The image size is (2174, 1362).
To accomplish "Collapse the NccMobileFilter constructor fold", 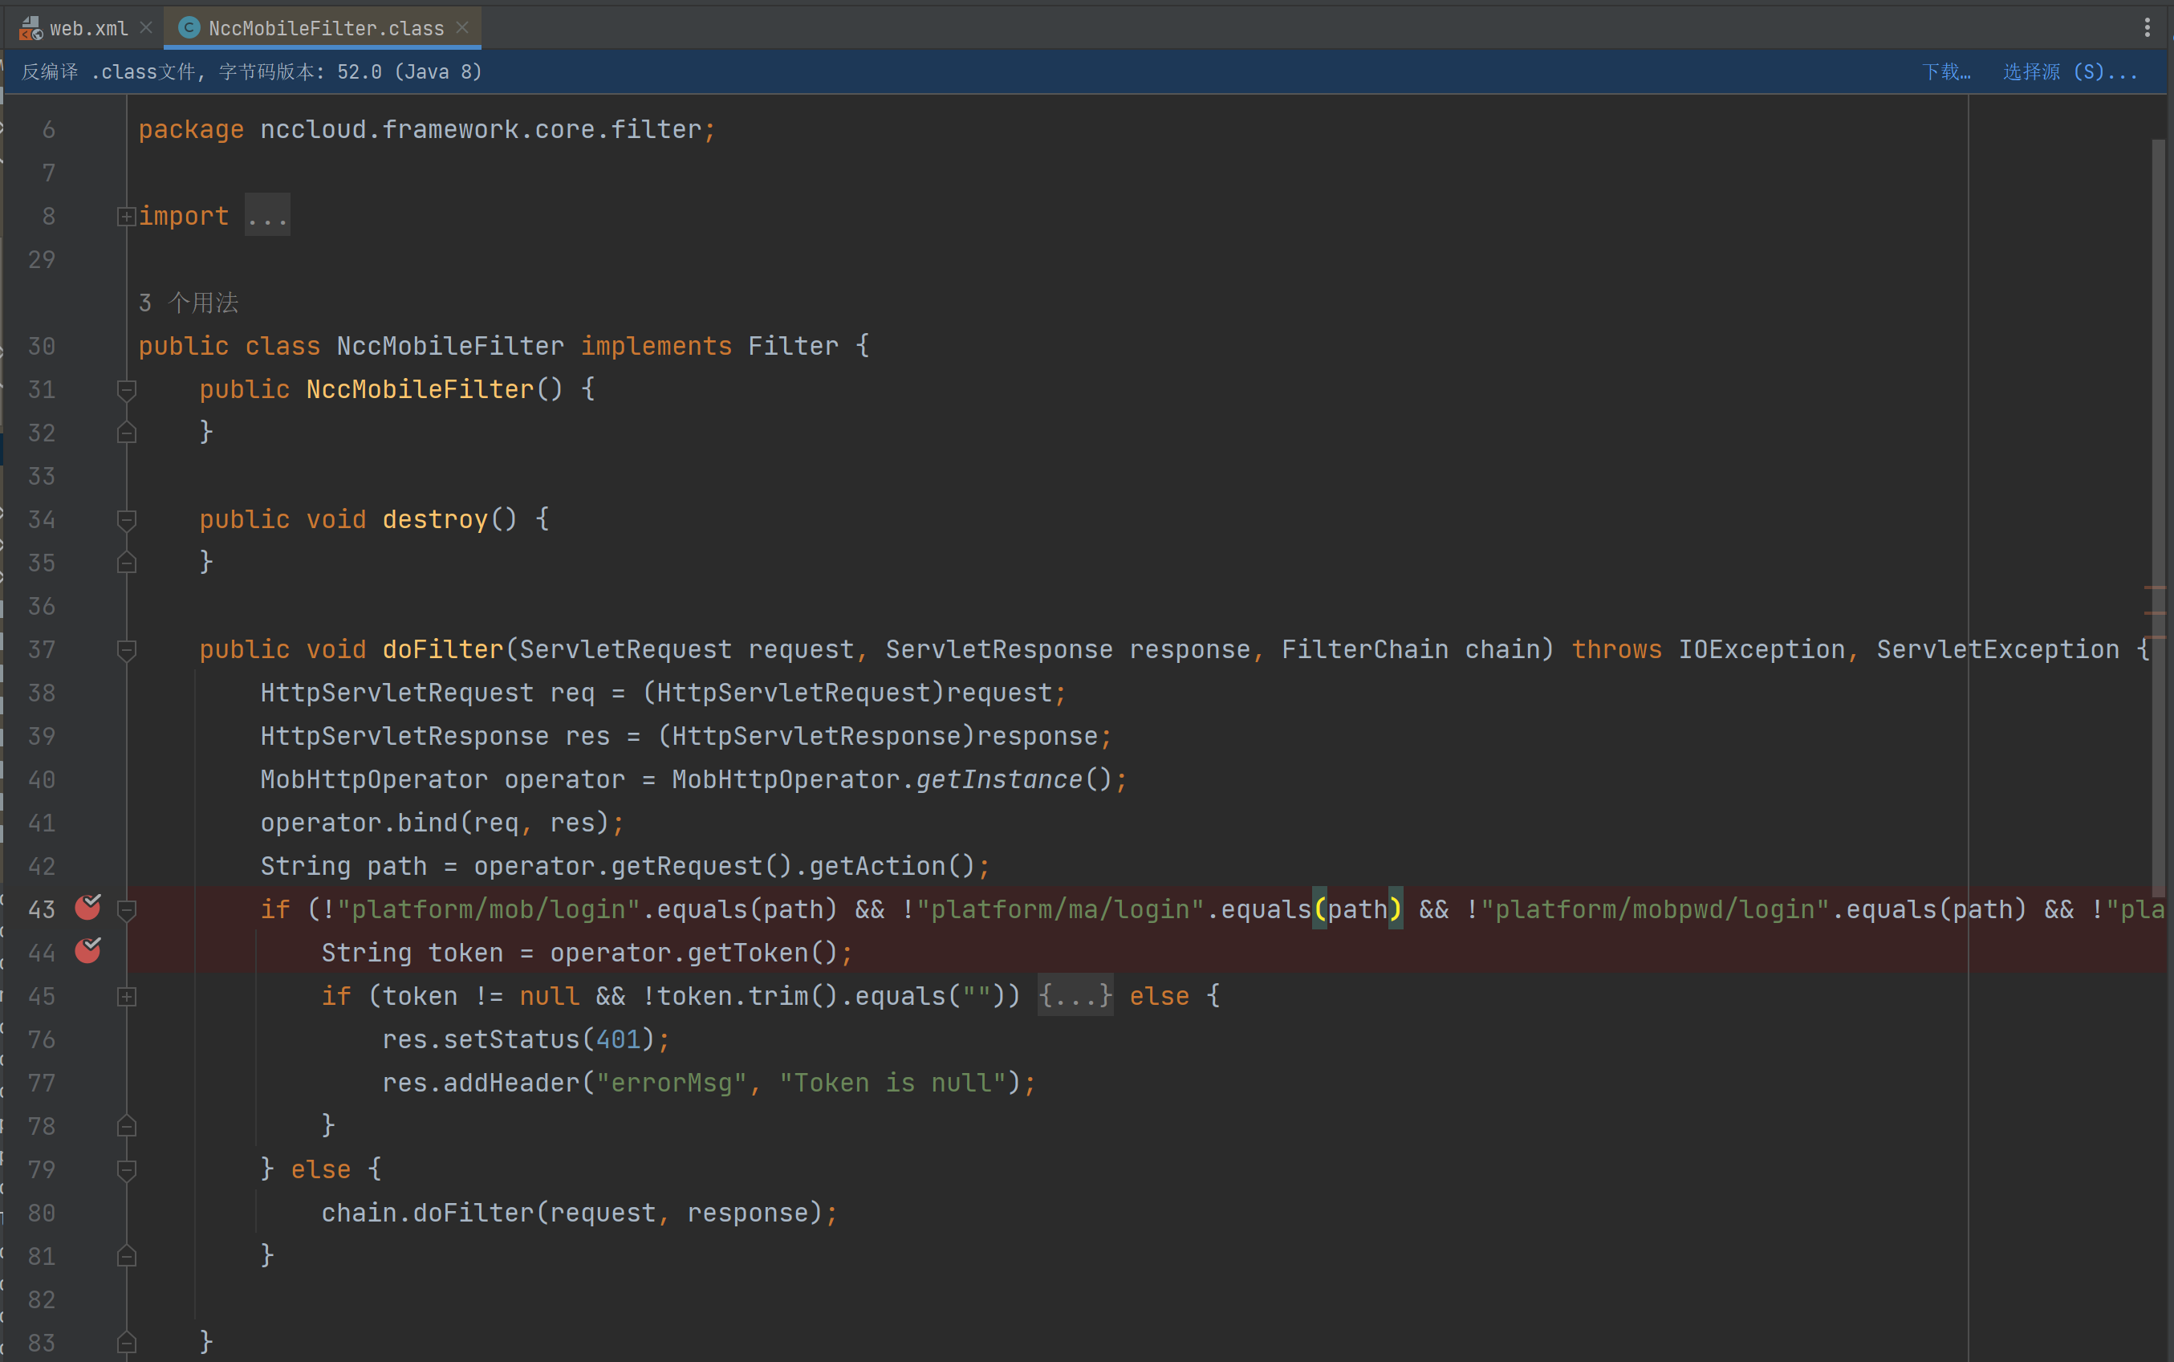I will pos(126,389).
